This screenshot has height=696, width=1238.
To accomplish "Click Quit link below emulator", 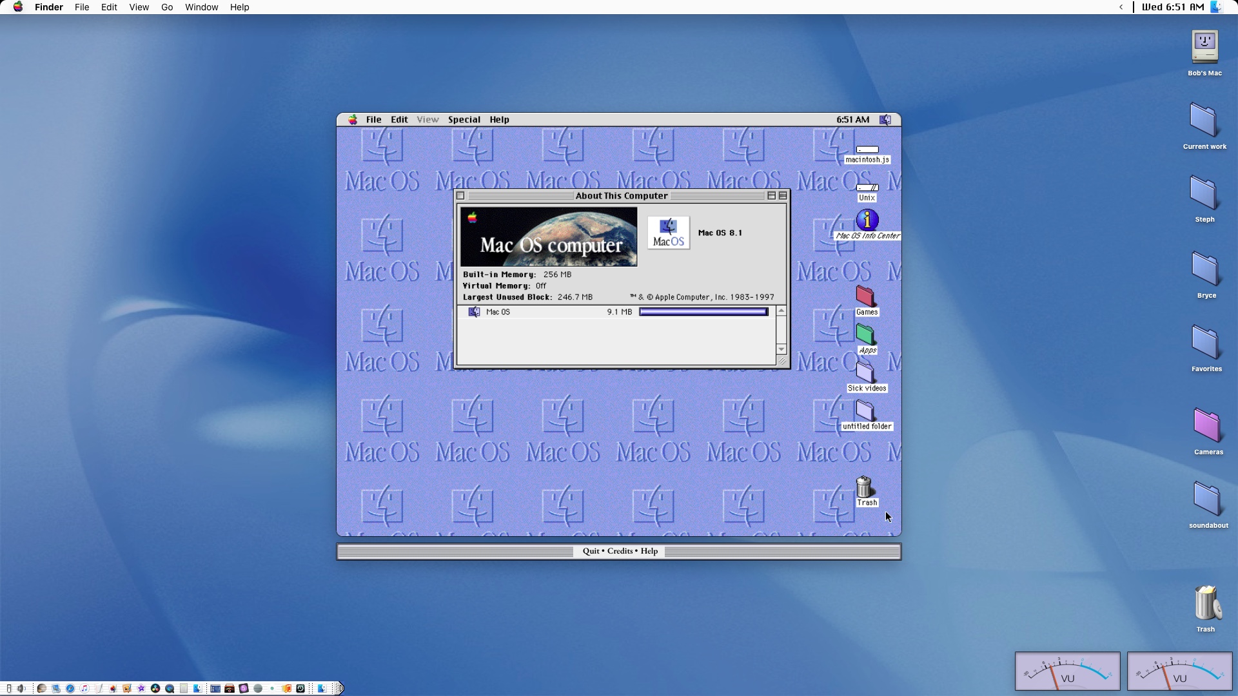I will (x=591, y=551).
